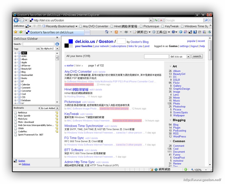Click the Home toolbar icon
Viewport: 225px width, 184px height.
tap(107, 32)
